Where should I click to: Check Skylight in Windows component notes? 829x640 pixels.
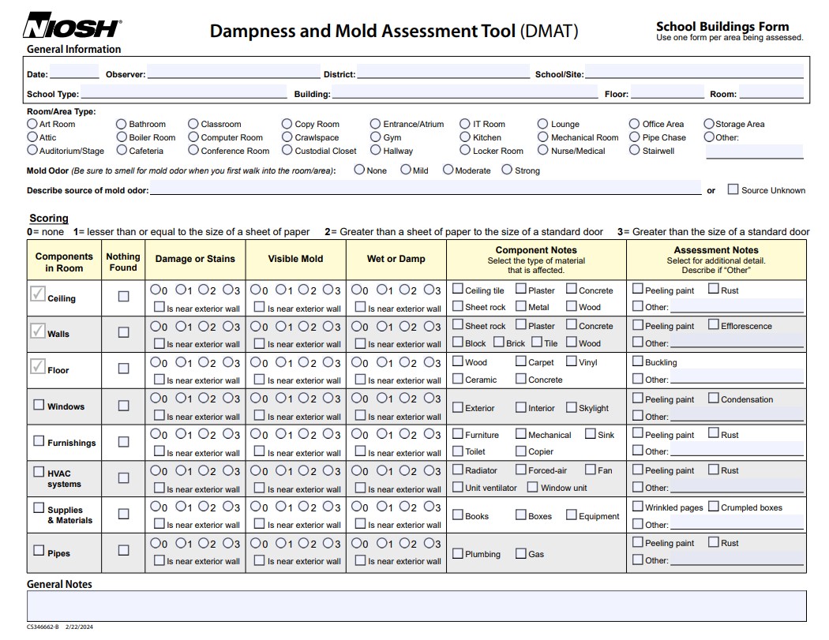(x=572, y=407)
